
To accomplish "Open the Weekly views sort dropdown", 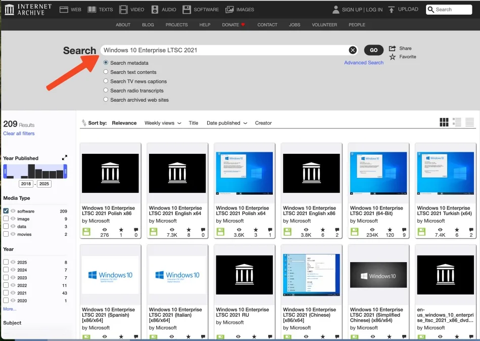I will tap(162, 122).
